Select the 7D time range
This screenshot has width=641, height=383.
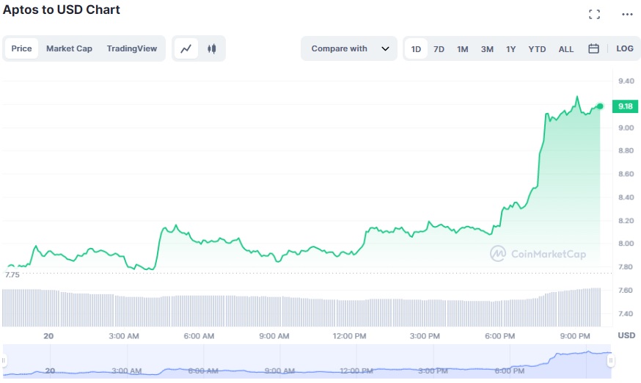click(x=439, y=49)
